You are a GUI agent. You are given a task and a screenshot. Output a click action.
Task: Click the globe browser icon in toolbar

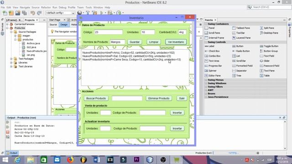[x=79, y=13]
